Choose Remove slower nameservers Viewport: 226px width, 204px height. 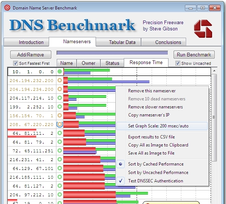click(x=162, y=107)
